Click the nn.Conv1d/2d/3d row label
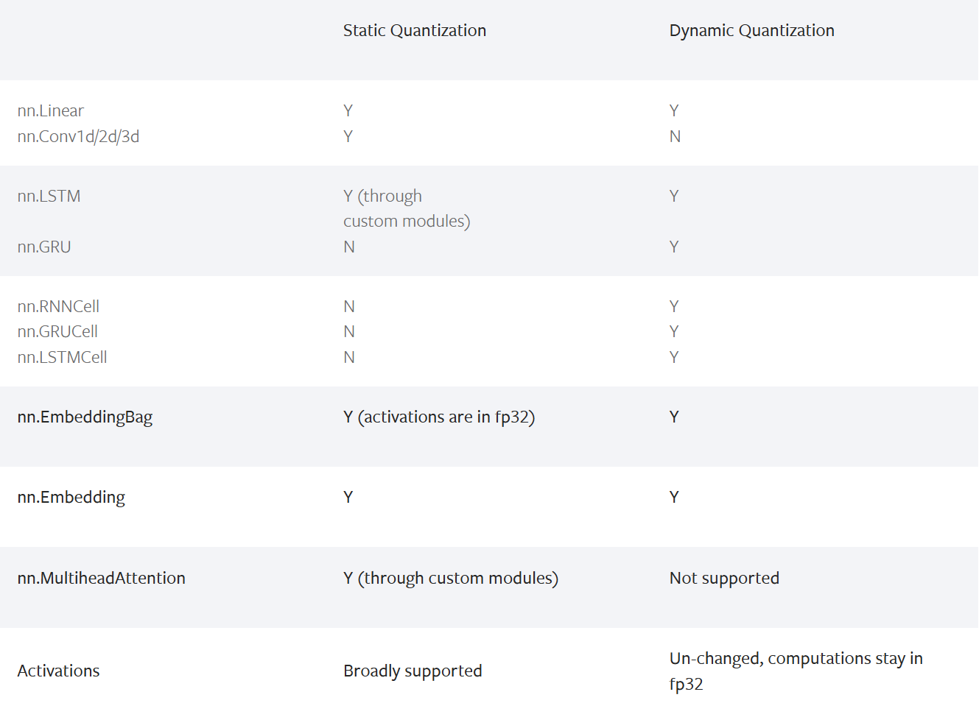 click(x=78, y=137)
